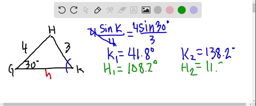Click the vertical scrollbar thumb

click(x=254, y=8)
